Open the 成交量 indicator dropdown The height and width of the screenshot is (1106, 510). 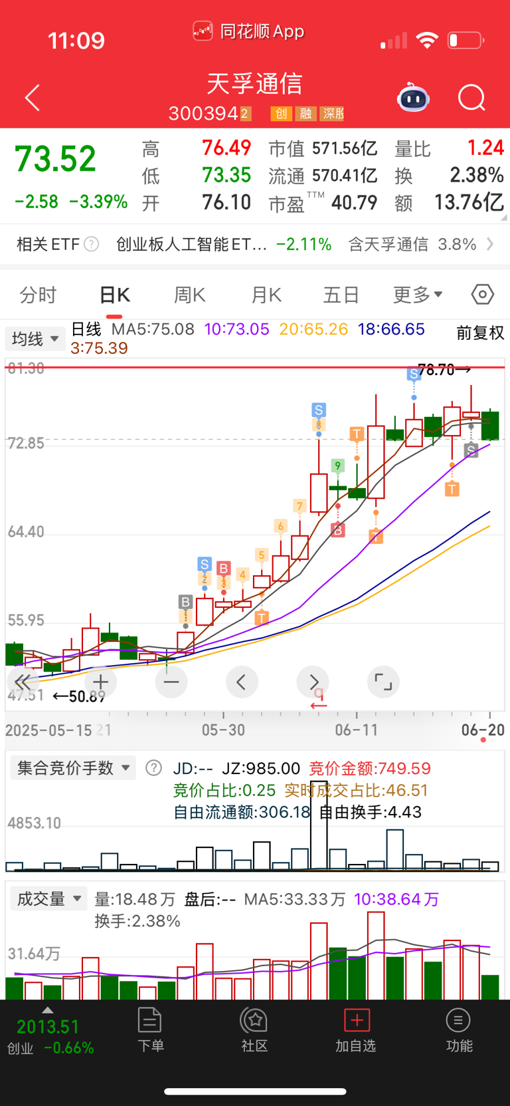pyautogui.click(x=49, y=899)
